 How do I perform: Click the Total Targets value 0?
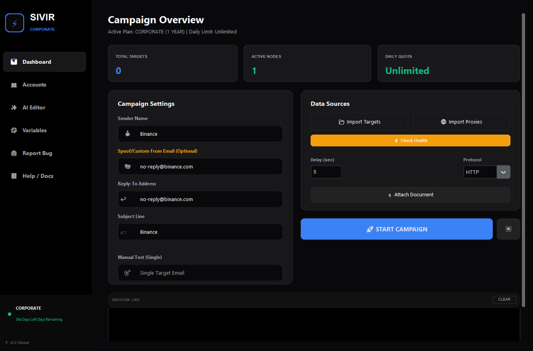click(118, 71)
